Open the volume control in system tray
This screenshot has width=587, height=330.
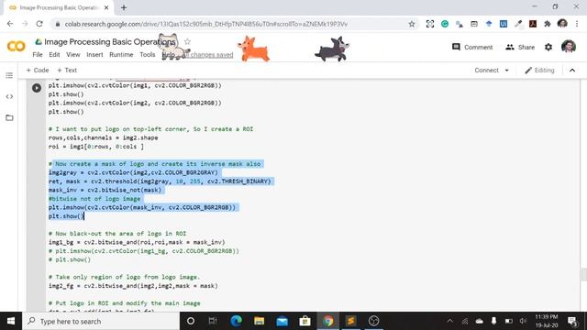click(523, 321)
